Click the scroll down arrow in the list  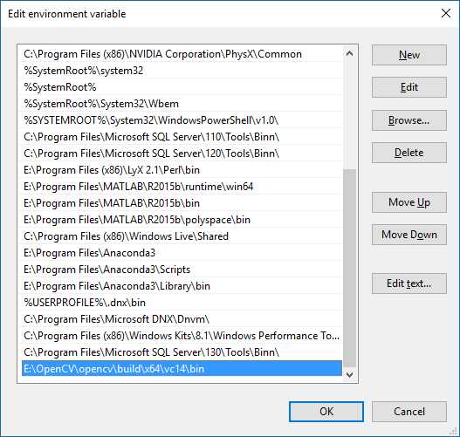(x=349, y=374)
